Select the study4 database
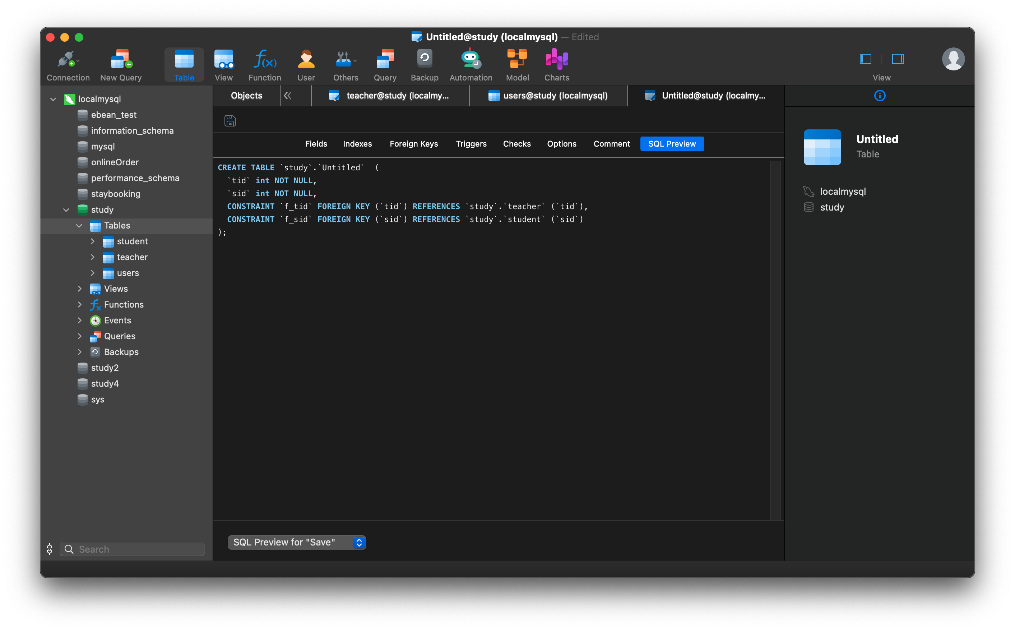This screenshot has height=631, width=1015. coord(105,383)
